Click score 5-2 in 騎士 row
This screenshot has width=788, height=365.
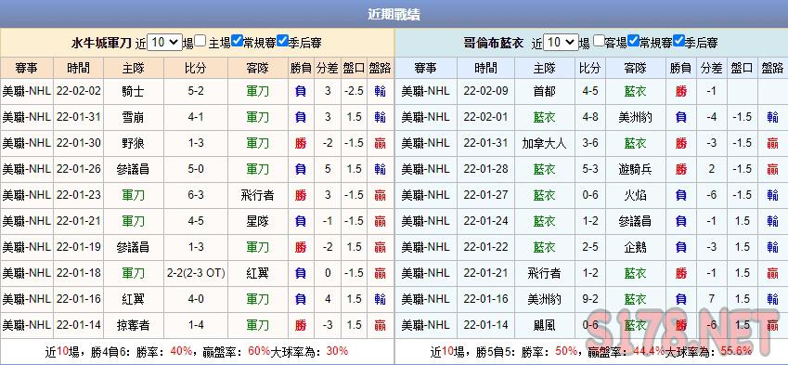(196, 92)
